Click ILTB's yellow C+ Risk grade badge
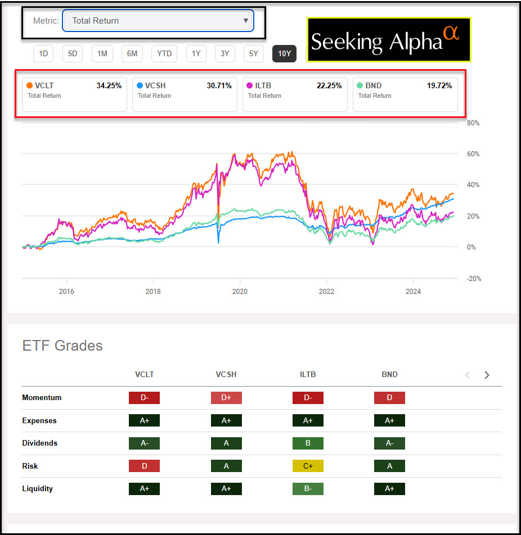The height and width of the screenshot is (535, 521). tap(308, 466)
